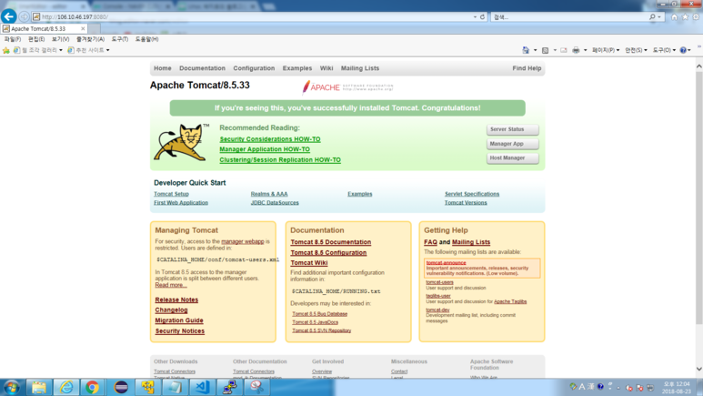Click the browser forward arrow button
The image size is (703, 396).
coord(24,17)
